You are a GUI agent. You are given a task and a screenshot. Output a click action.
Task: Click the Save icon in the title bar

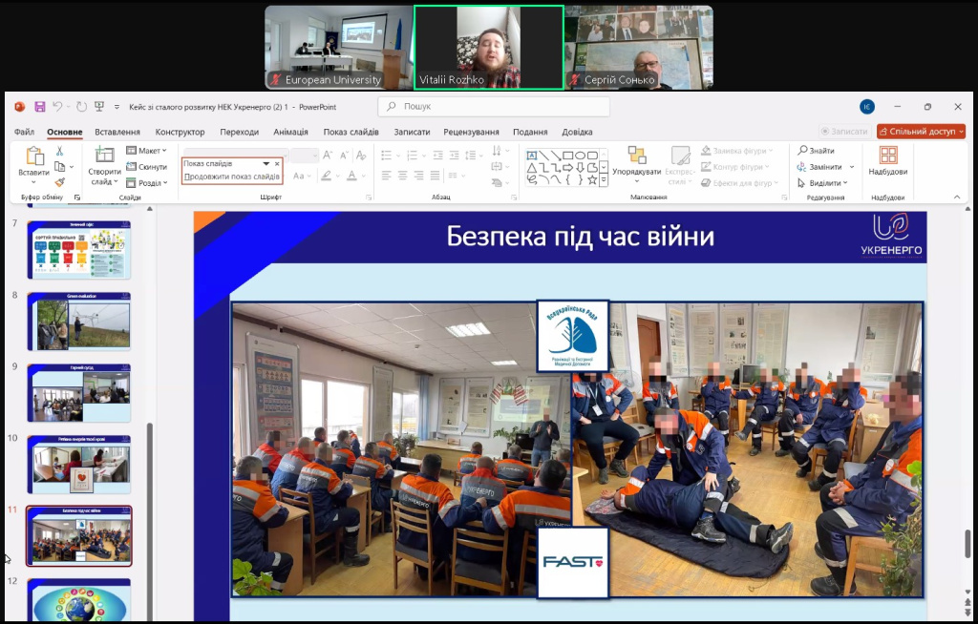point(40,107)
